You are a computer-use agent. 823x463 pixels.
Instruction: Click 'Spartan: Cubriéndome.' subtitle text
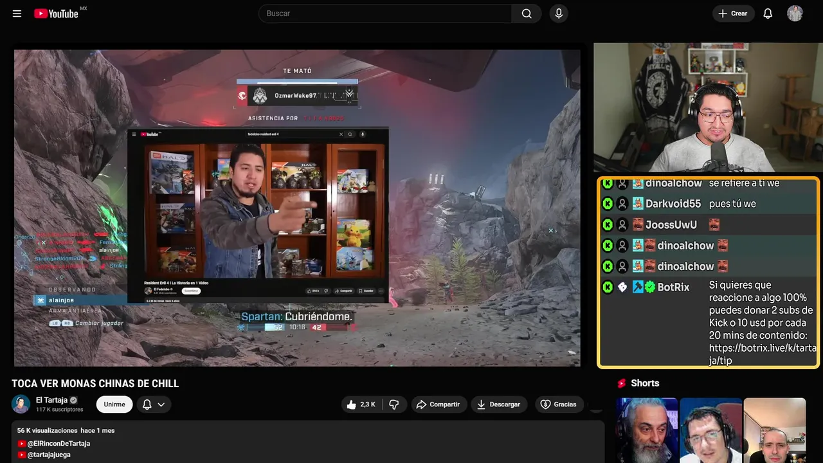[x=297, y=317]
